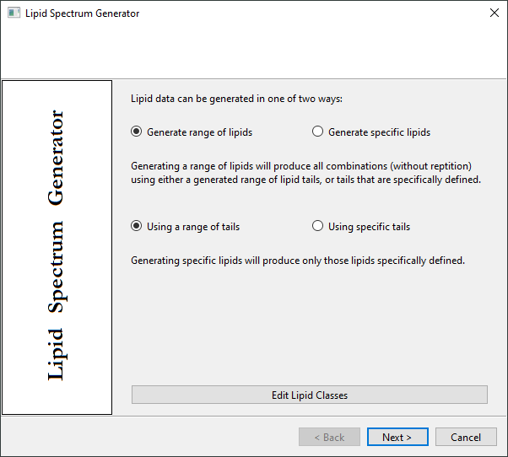Viewport: 508px width, 457px height.
Task: Click the window title text in title bar
Action: pyautogui.click(x=83, y=13)
